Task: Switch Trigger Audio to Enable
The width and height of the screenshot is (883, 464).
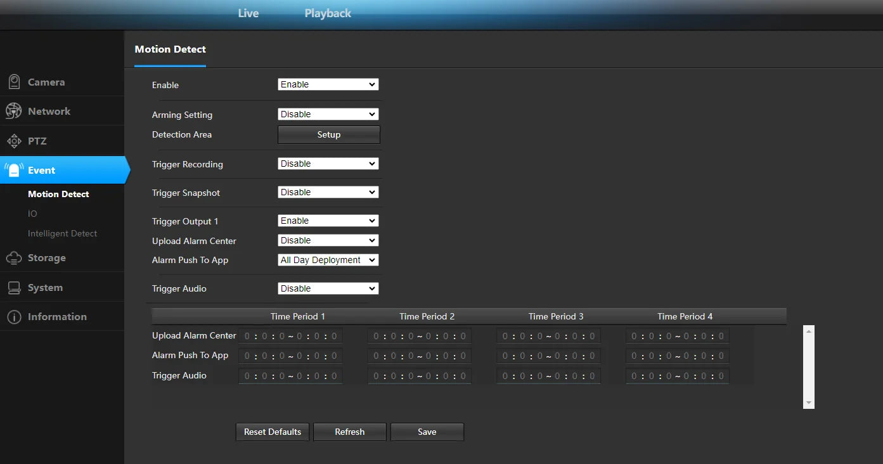Action: pos(328,288)
